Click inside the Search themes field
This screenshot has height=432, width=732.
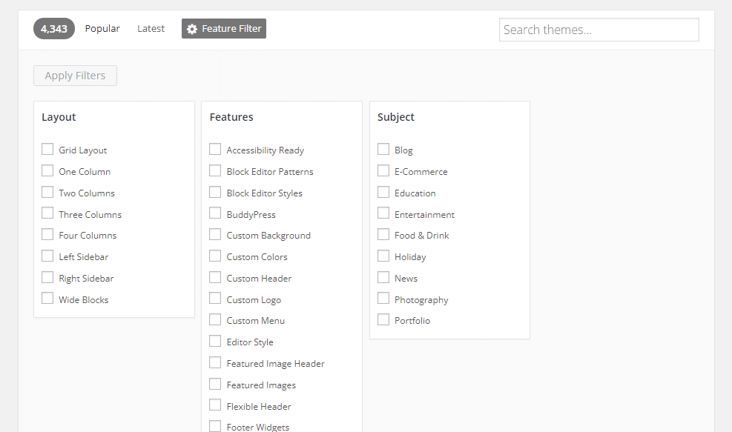pyautogui.click(x=598, y=29)
